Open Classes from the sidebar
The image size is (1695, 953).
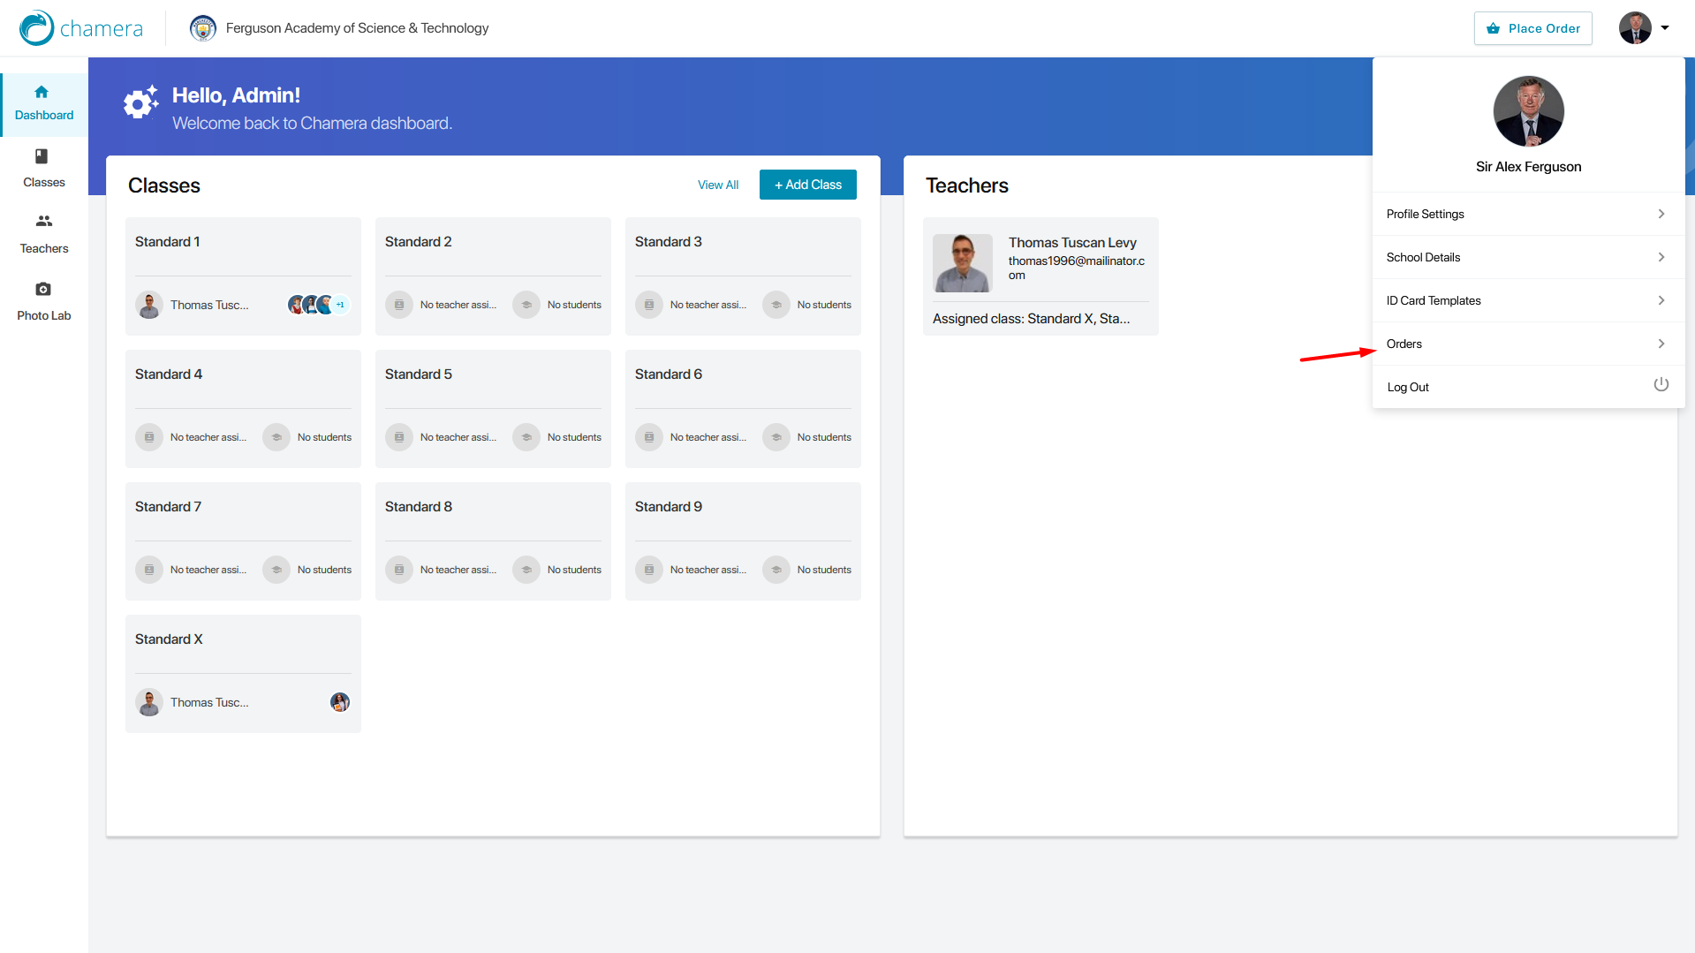(44, 168)
